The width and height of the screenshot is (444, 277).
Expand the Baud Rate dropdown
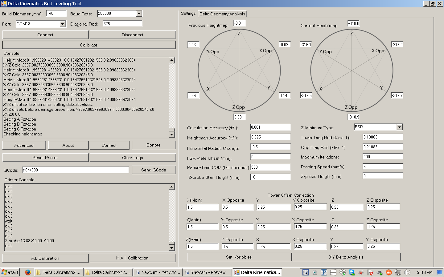(139, 14)
